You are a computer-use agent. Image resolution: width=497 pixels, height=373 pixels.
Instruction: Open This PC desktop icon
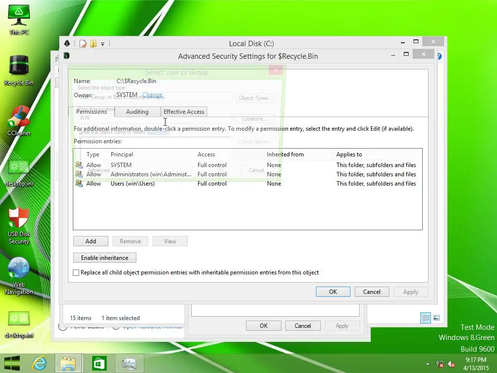19,19
